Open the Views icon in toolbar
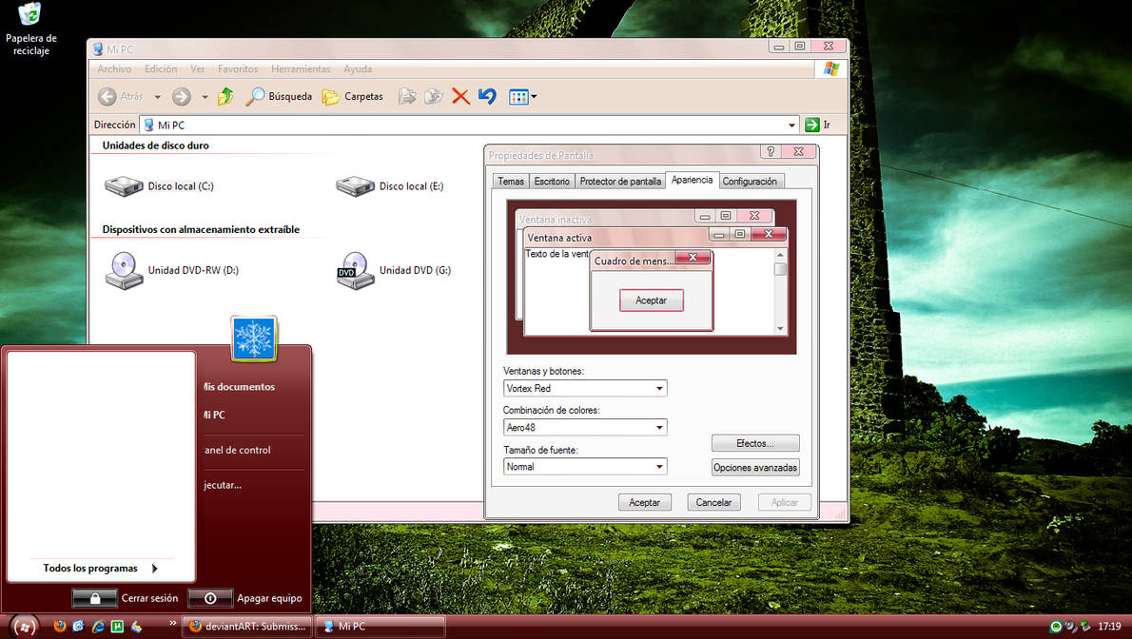 518,96
